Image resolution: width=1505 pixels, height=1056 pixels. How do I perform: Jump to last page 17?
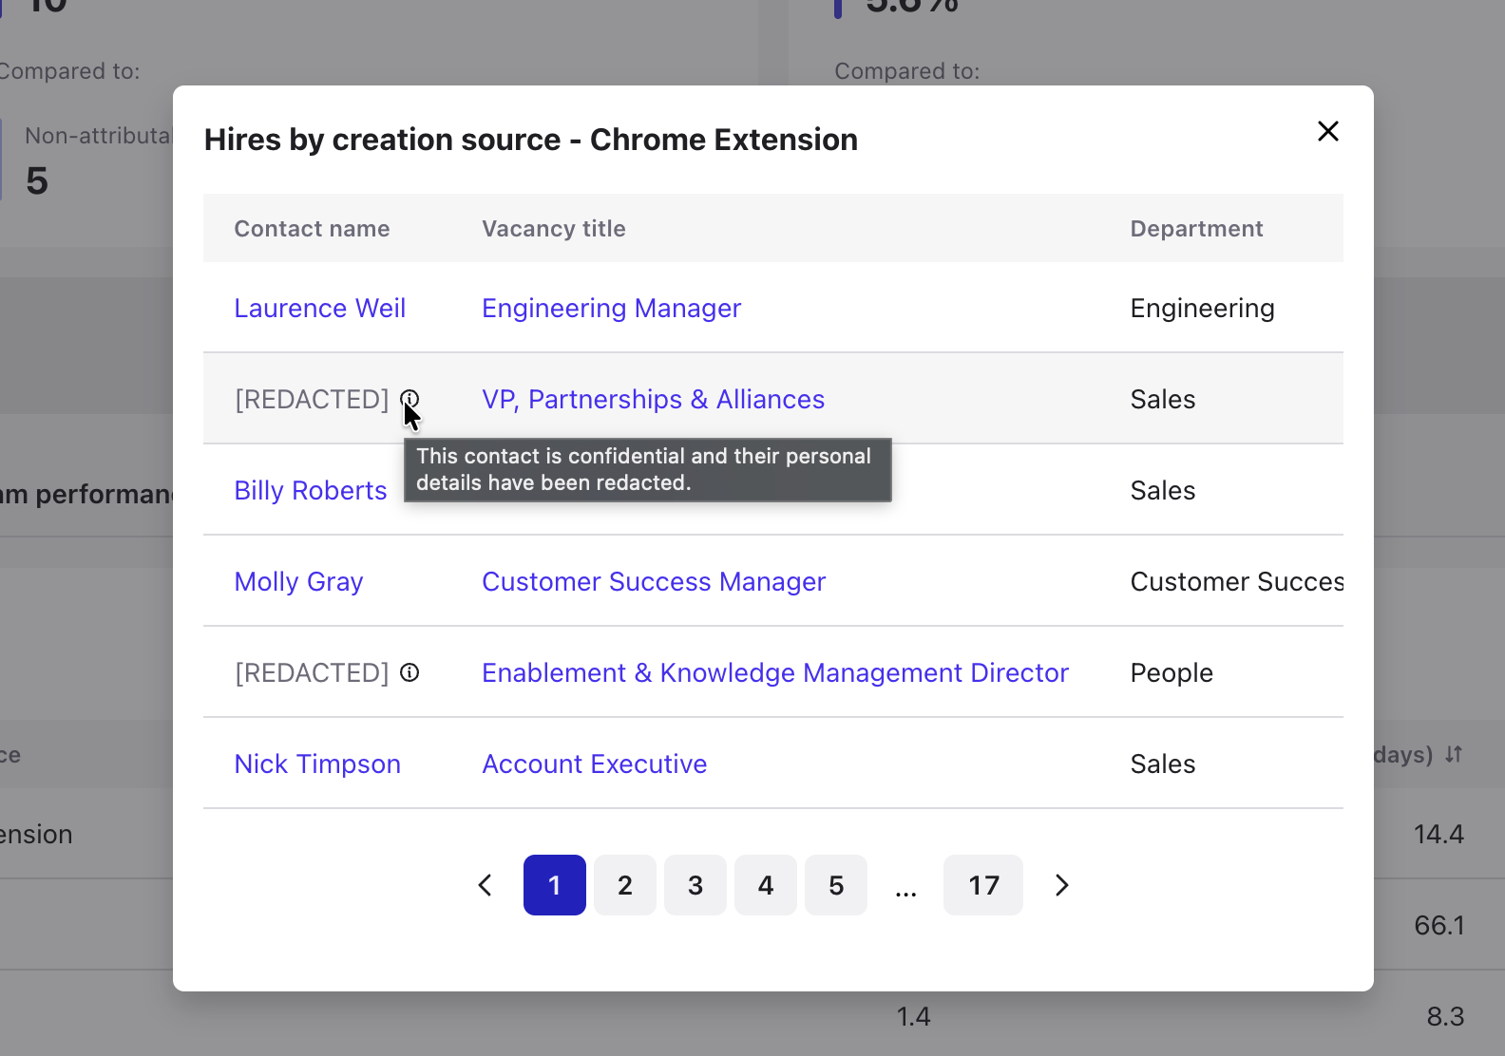pos(982,885)
